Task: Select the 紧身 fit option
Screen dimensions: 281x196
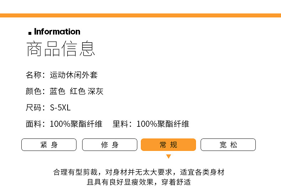Action: tap(49, 145)
